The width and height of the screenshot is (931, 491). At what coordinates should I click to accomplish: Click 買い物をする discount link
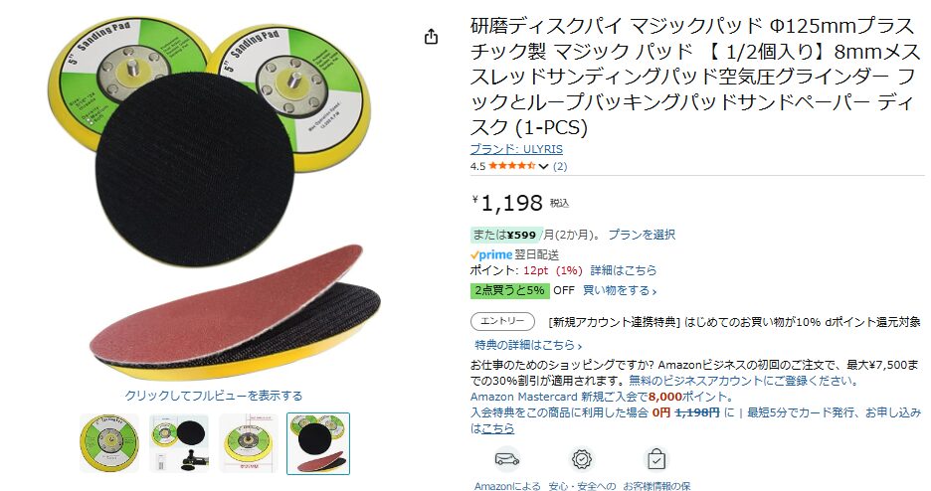(620, 290)
